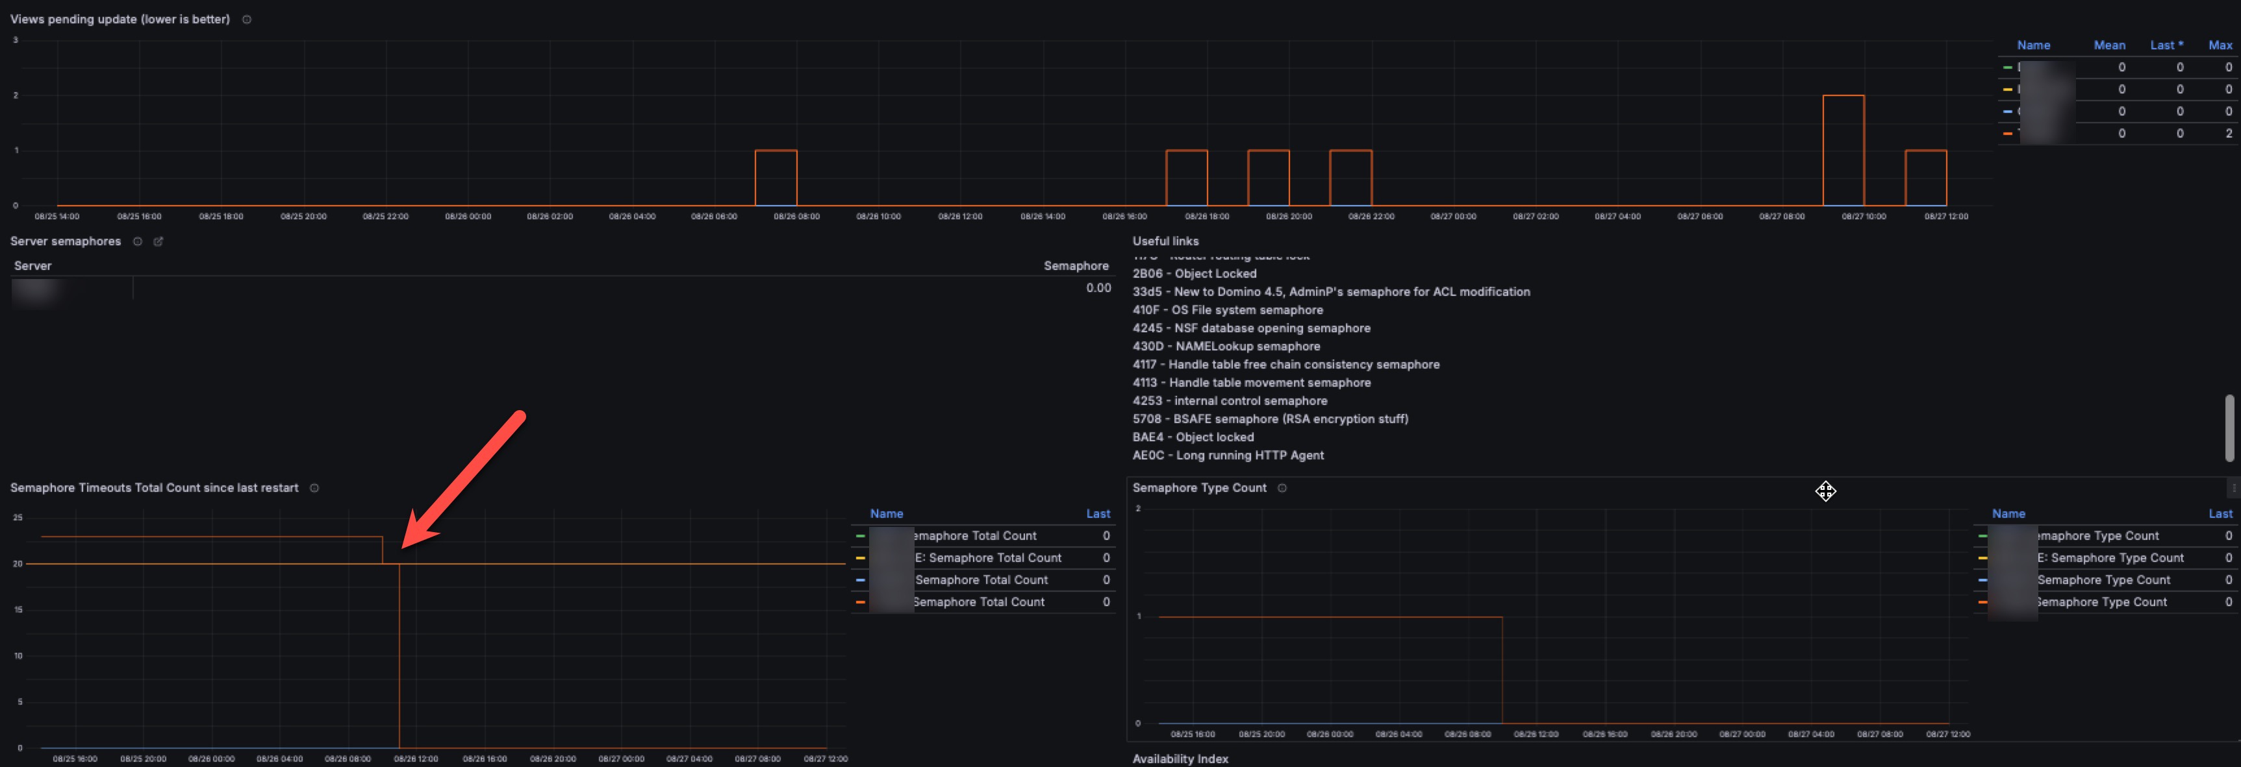This screenshot has width=2241, height=767.
Task: Click the Availability Index panel title
Action: (1180, 759)
